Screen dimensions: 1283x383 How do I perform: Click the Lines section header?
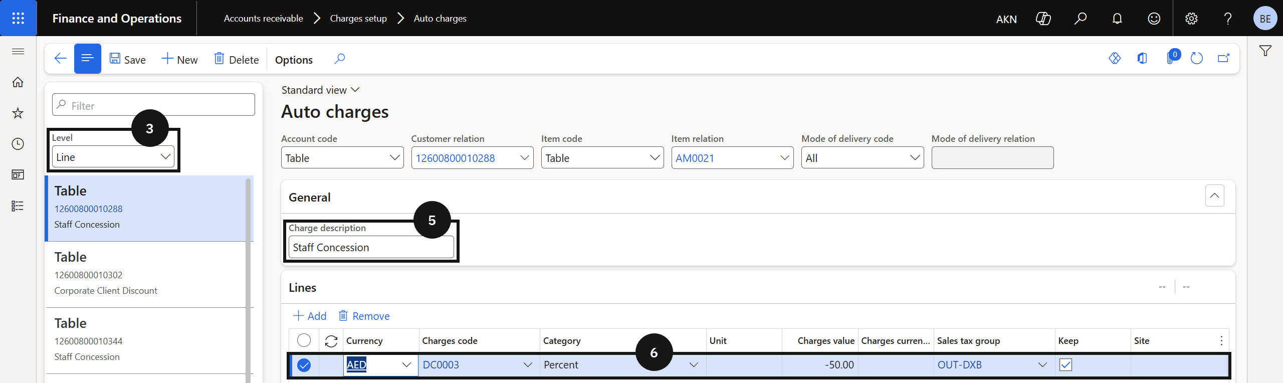coord(303,288)
